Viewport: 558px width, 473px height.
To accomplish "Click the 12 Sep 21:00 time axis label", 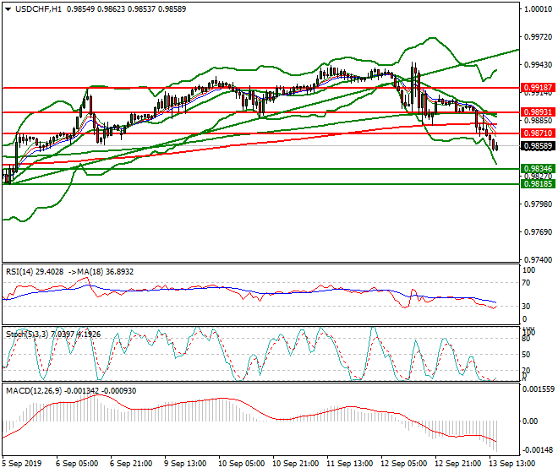I will [457, 464].
